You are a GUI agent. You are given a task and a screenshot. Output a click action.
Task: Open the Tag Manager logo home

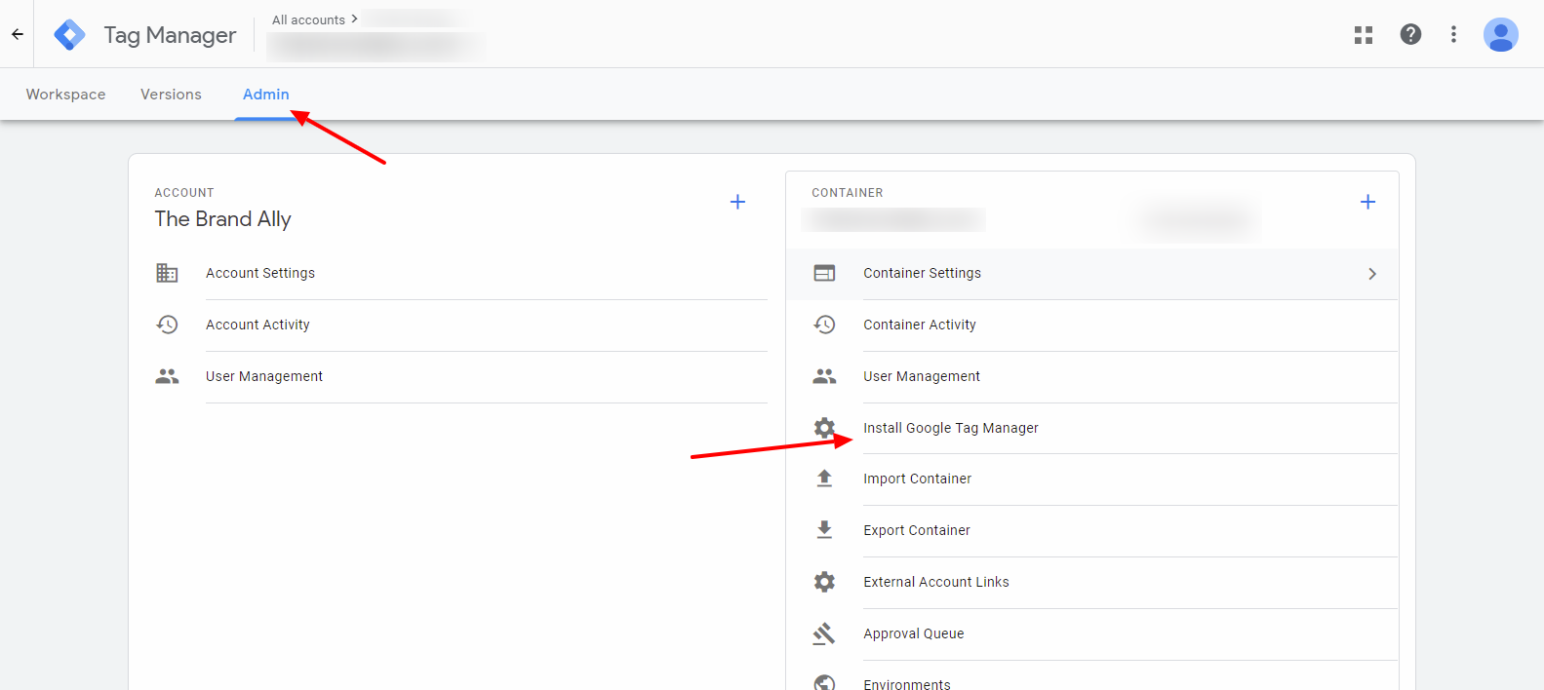69,35
